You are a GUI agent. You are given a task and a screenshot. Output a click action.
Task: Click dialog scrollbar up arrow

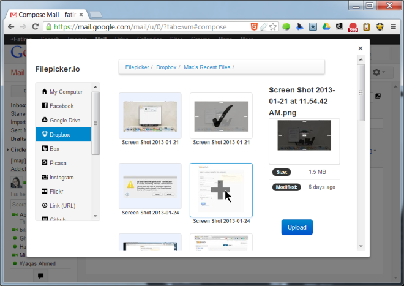pos(361,59)
